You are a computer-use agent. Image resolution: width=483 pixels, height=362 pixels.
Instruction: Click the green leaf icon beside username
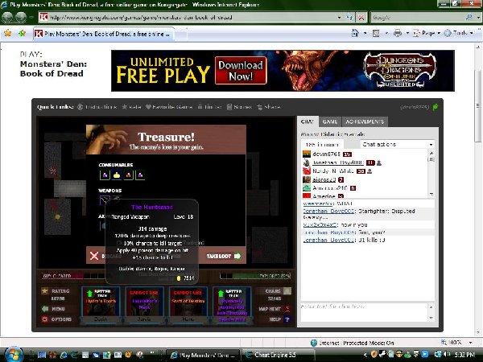(436, 107)
